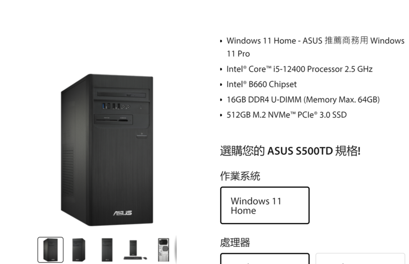Image resolution: width=409 pixels, height=264 pixels.
Task: Click the card reader slot on tower image
Action: pos(113,120)
